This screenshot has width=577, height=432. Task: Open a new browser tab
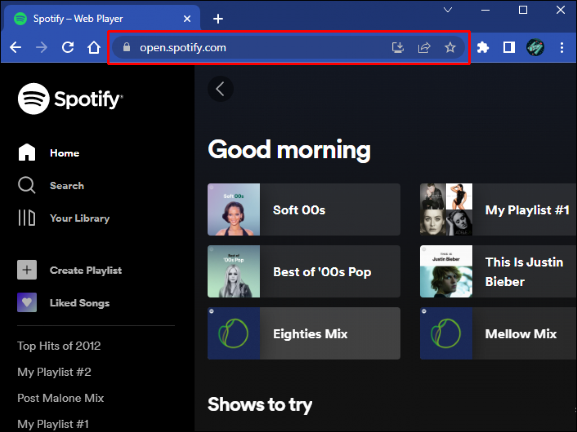pos(218,18)
